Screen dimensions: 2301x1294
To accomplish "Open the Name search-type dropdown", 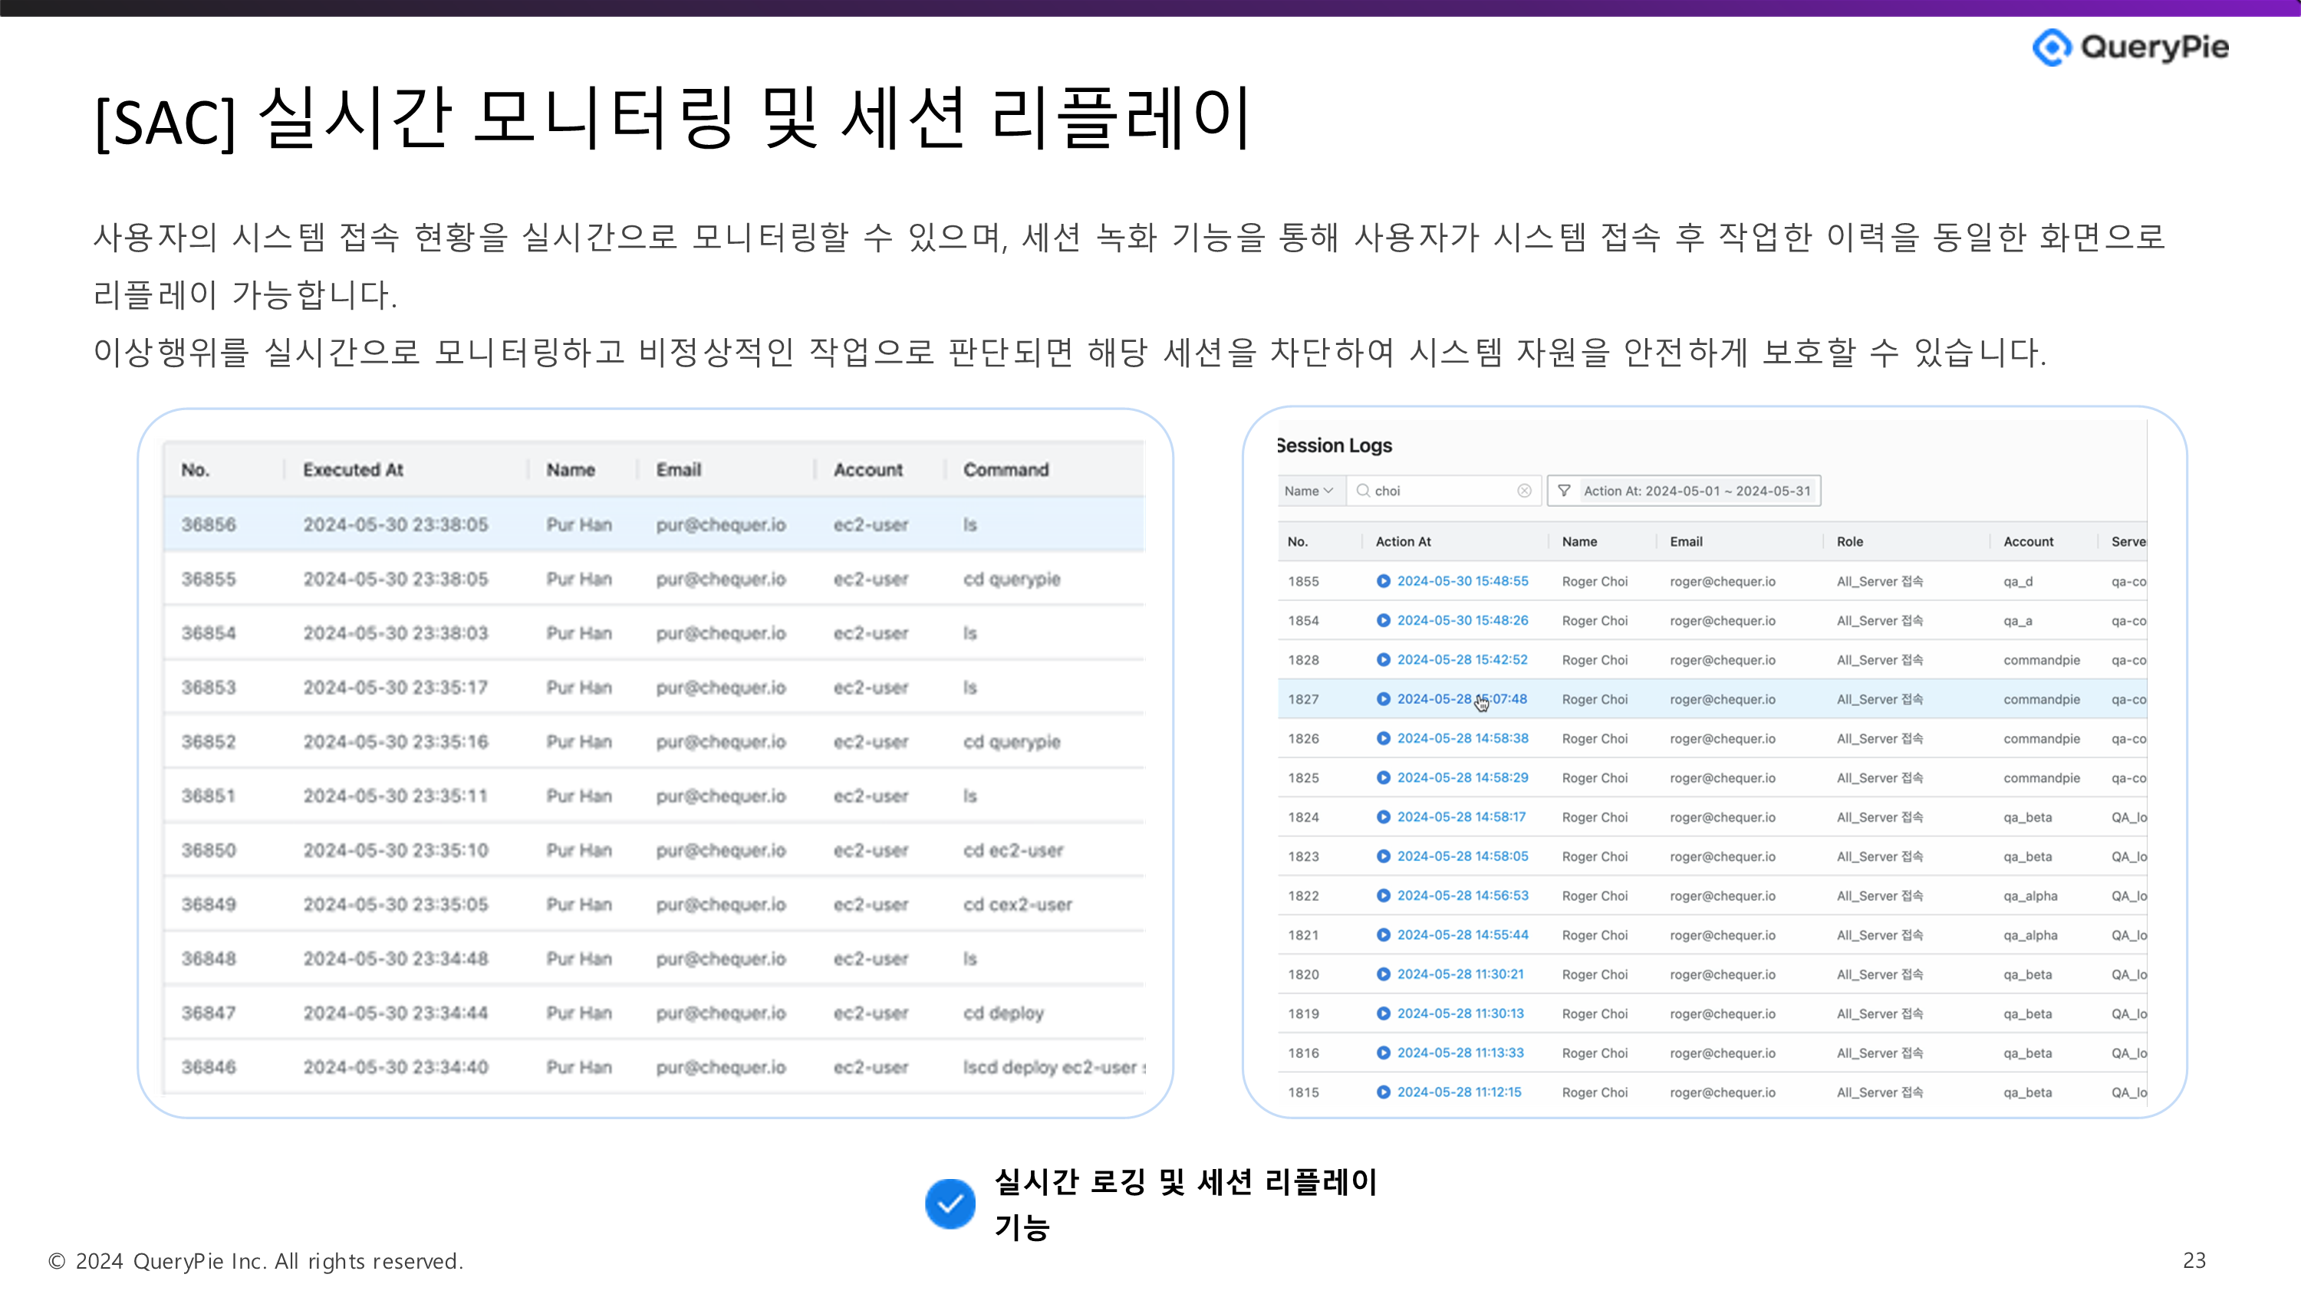I will (1309, 491).
